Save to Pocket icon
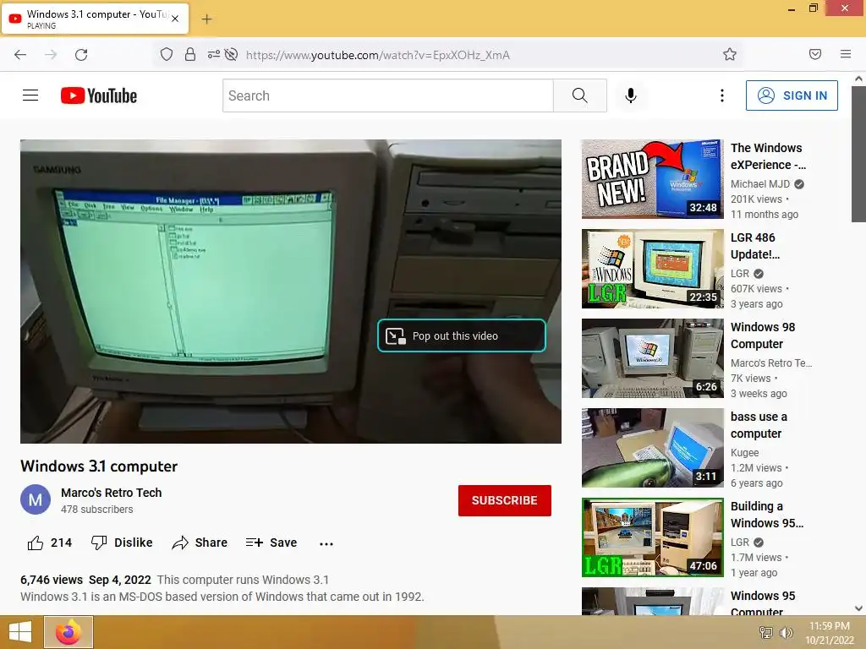This screenshot has width=866, height=649. tap(815, 54)
